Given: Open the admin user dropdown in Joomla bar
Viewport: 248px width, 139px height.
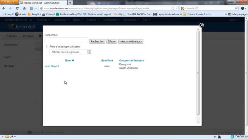Looking at the screenshot, I should 234,20.
